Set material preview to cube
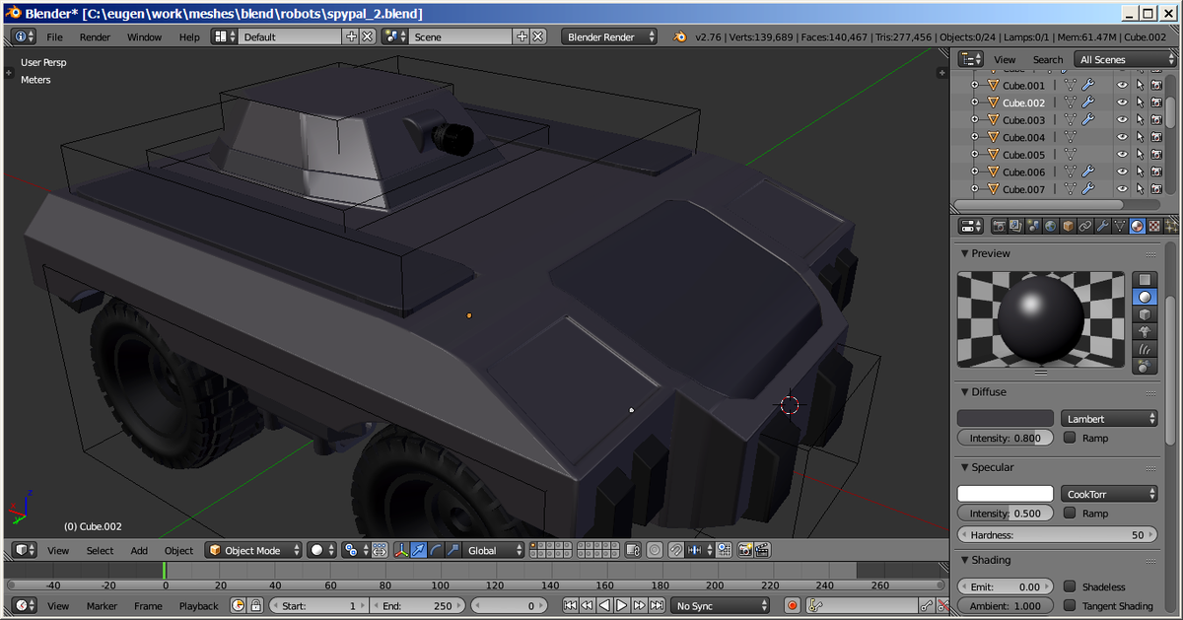 click(x=1145, y=314)
